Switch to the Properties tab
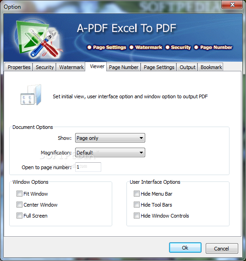 tap(19, 67)
